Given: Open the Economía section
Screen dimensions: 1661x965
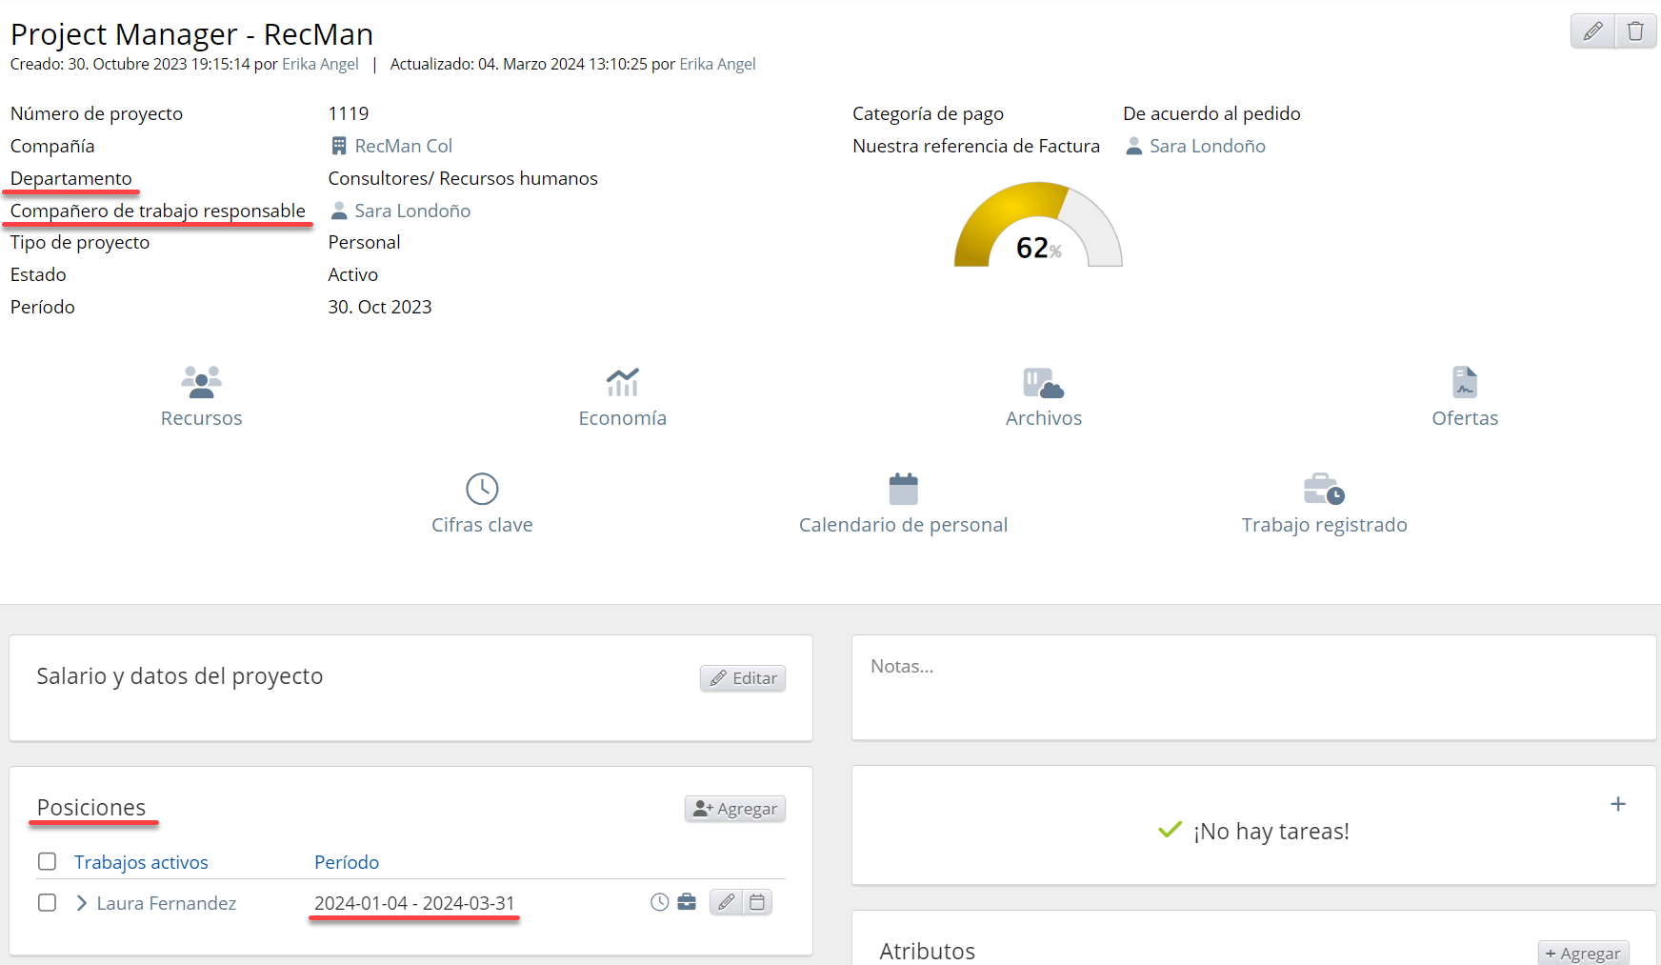Looking at the screenshot, I should [622, 396].
